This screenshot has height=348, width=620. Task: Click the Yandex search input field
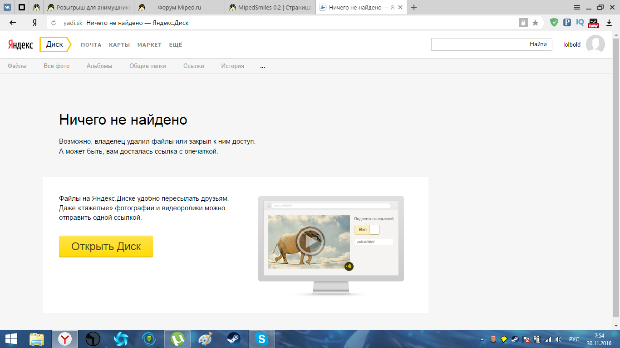(477, 44)
